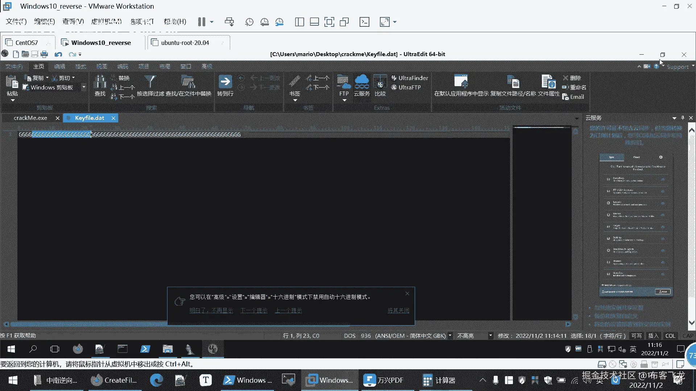Image resolution: width=696 pixels, height=391 pixels.
Task: Open the 不高亮 highlighting dropdown
Action: pos(490,336)
